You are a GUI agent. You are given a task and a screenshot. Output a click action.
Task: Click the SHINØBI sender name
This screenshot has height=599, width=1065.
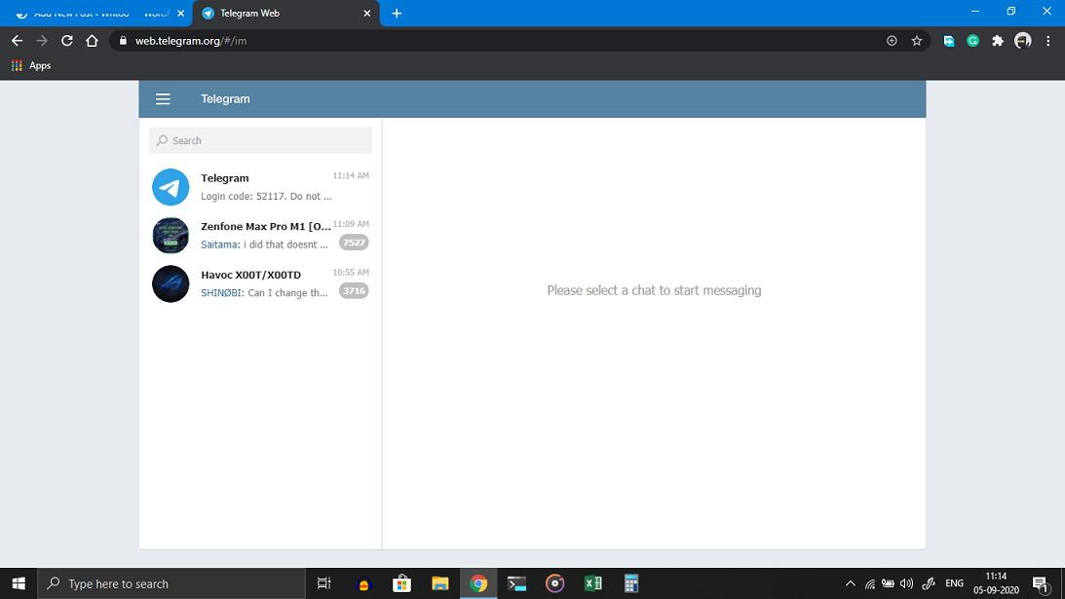click(x=222, y=293)
